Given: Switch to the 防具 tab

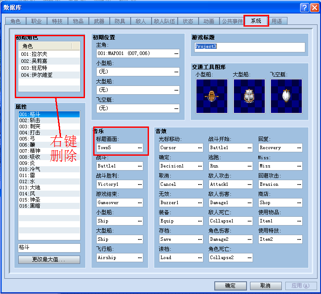Looking at the screenshot, I should click(x=120, y=21).
